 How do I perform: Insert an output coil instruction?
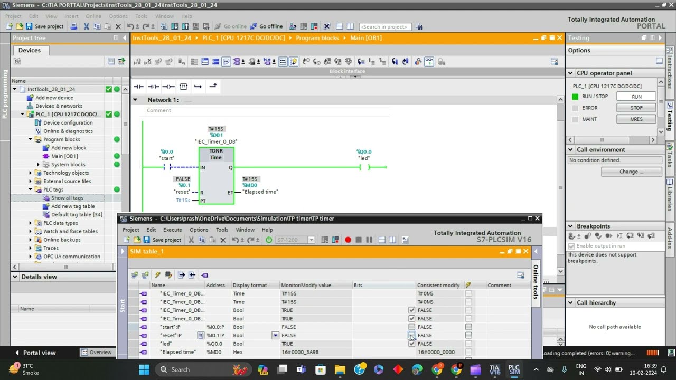pyautogui.click(x=168, y=86)
